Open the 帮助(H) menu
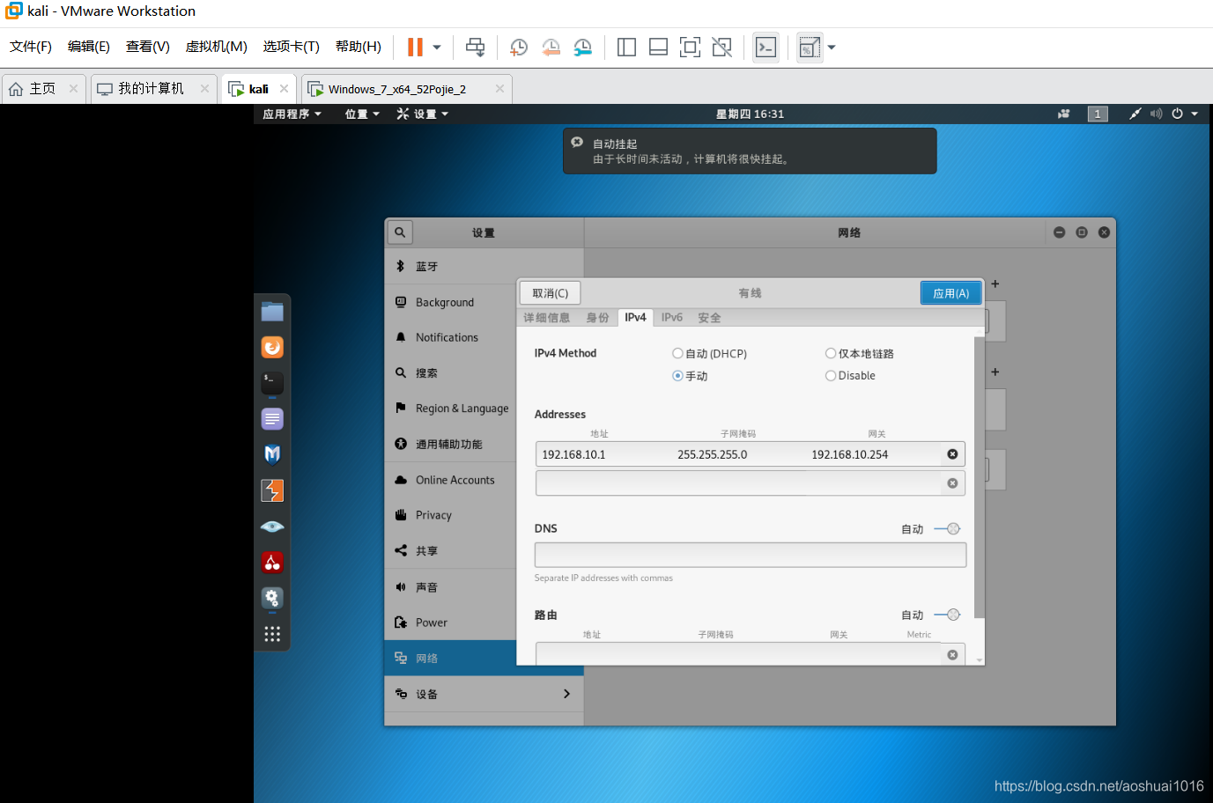The image size is (1213, 803). pyautogui.click(x=359, y=47)
